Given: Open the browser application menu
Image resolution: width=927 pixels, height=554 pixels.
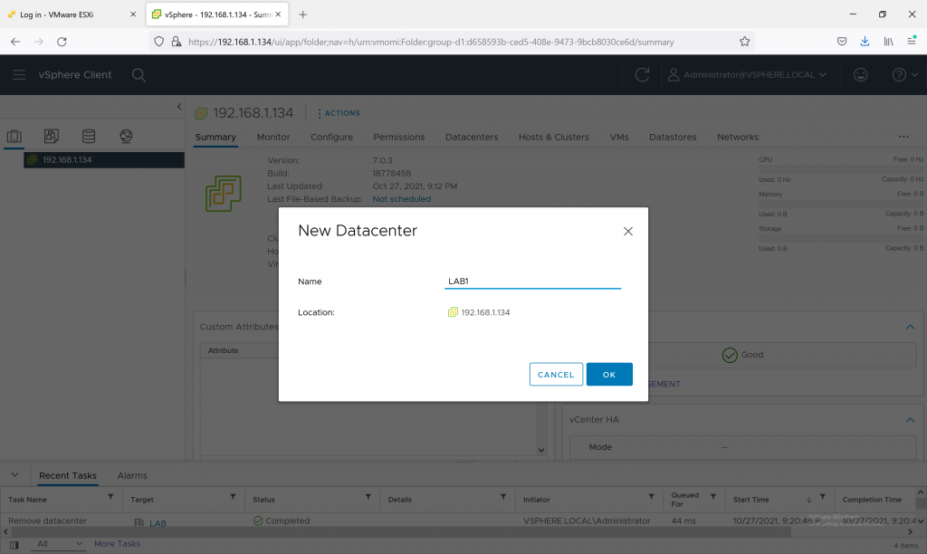Looking at the screenshot, I should [912, 41].
